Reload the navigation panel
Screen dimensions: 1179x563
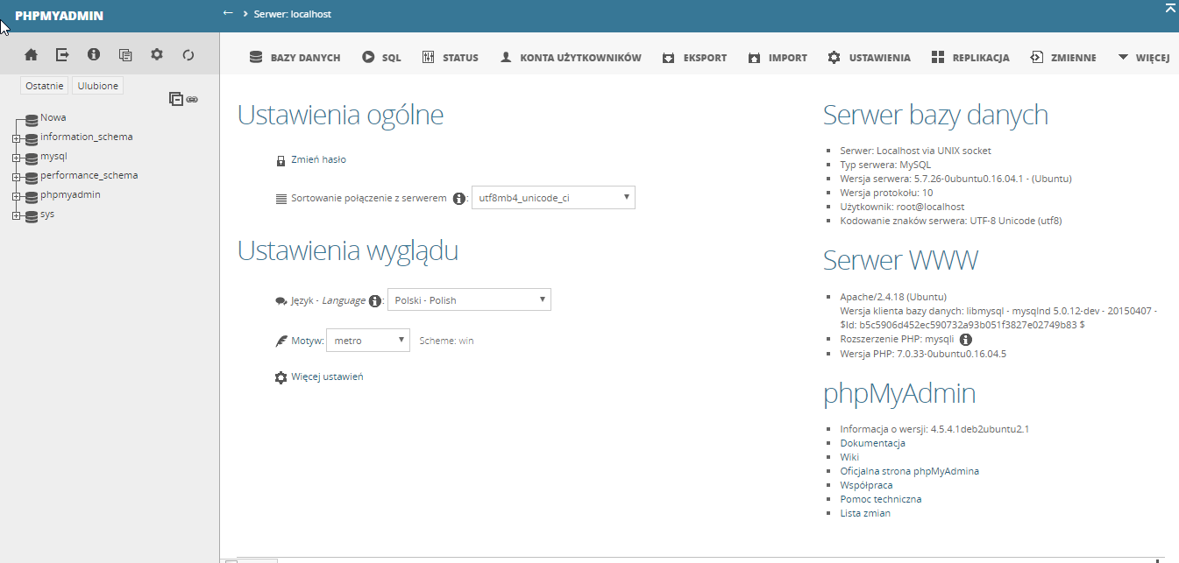188,55
